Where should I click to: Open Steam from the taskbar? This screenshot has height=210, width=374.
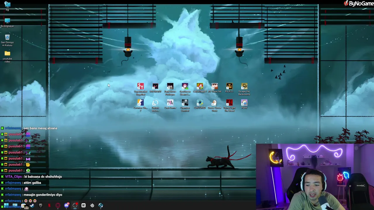(x=32, y=205)
